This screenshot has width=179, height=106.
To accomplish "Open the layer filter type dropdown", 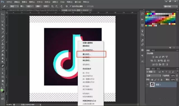I will point(151,72).
